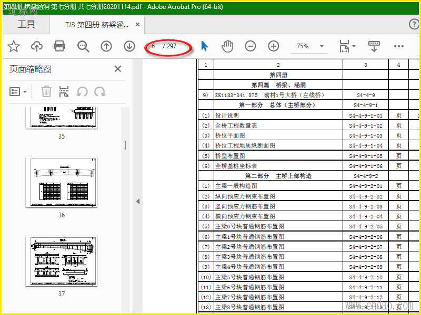This screenshot has width=421, height=315.
Task: Click the 第四篇 桥梁、涵洞 heading
Action: tap(278, 85)
